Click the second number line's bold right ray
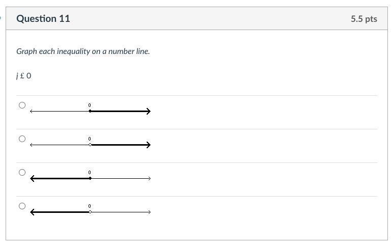Screen dimensions: 392x246 [120, 145]
